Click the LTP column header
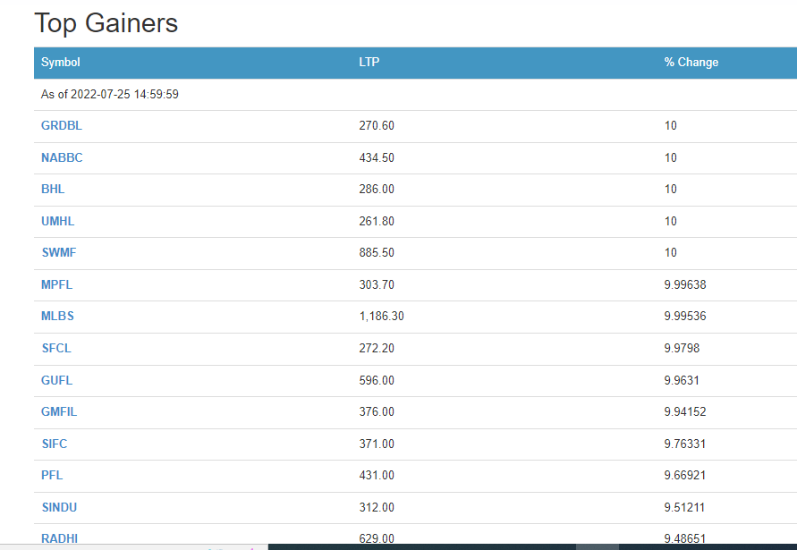Viewport: 797px width, 550px height. 369,63
